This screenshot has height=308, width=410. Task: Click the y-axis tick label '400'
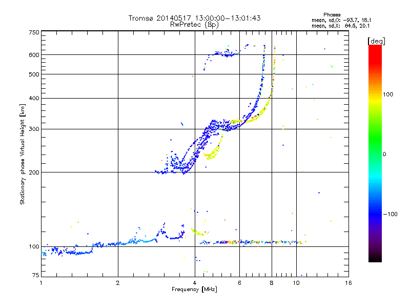point(34,99)
